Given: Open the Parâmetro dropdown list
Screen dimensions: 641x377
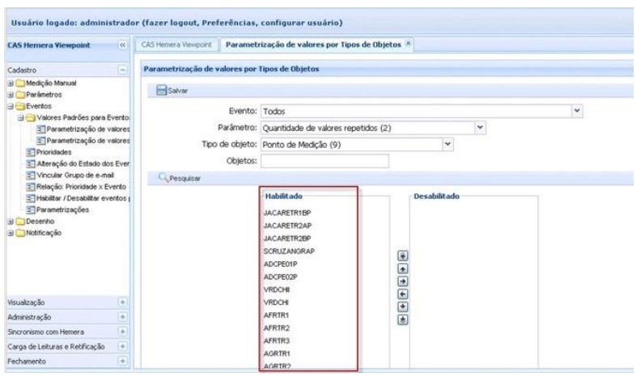Looking at the screenshot, I should coord(480,127).
